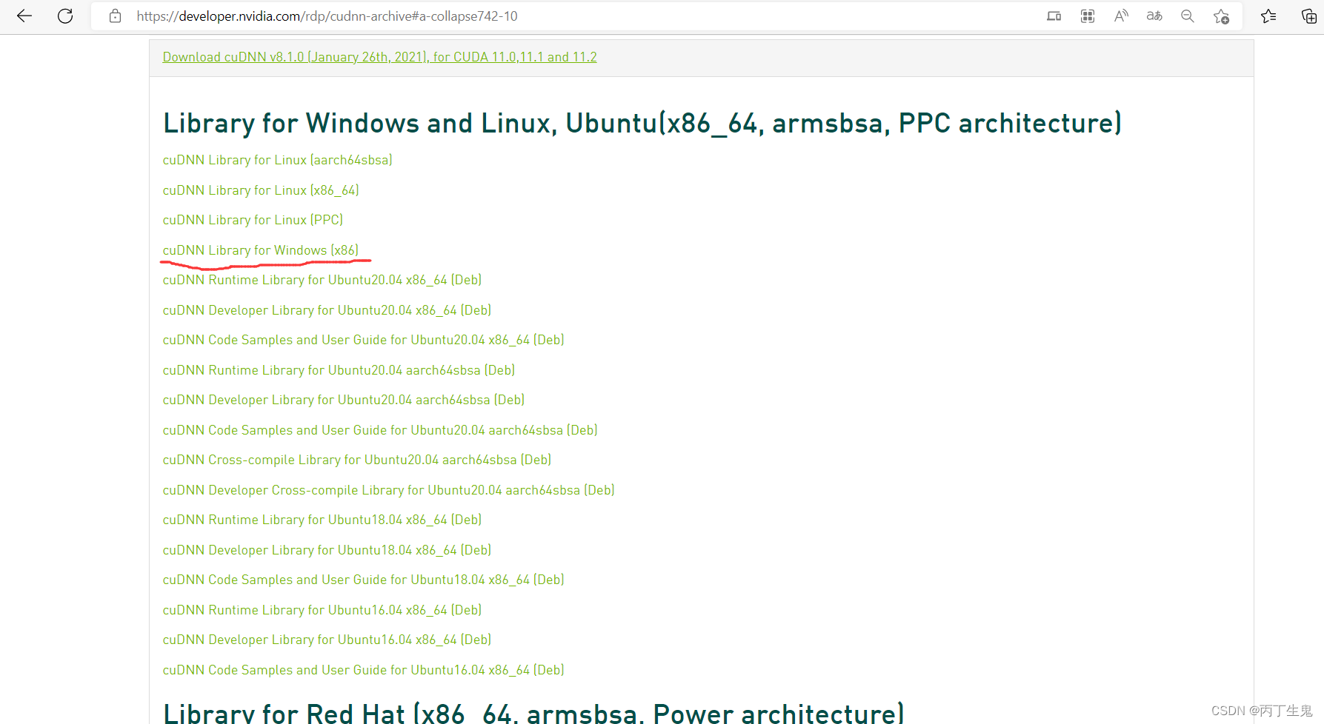1324x724 pixels.
Task: Open cuDNN Runtime Library for Ubuntu20.04 aarch64sbsa (Deb)
Action: click(339, 370)
